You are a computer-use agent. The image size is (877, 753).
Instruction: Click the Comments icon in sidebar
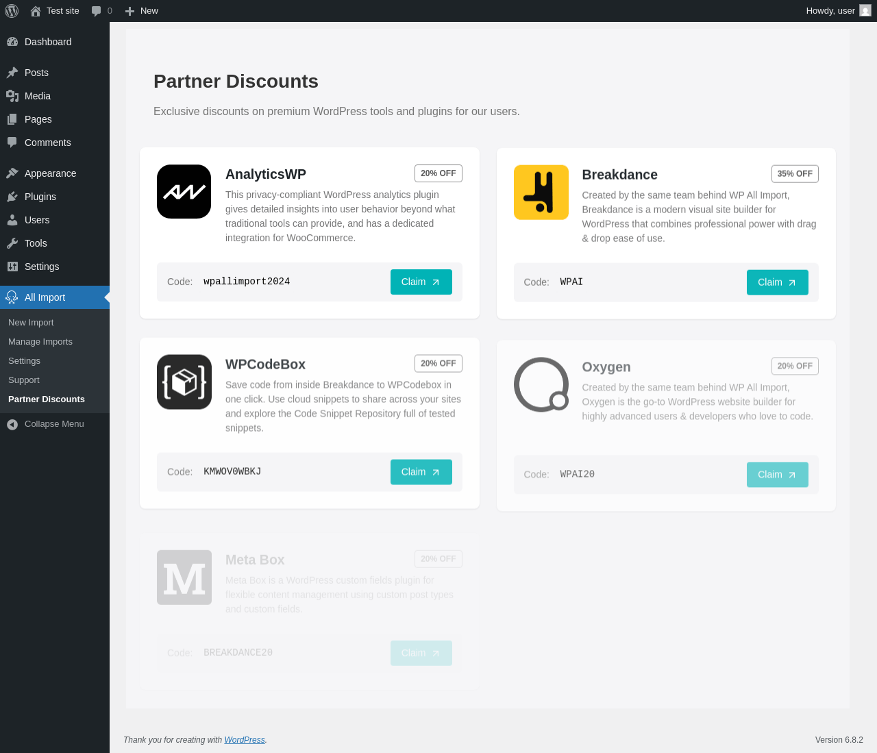click(12, 143)
